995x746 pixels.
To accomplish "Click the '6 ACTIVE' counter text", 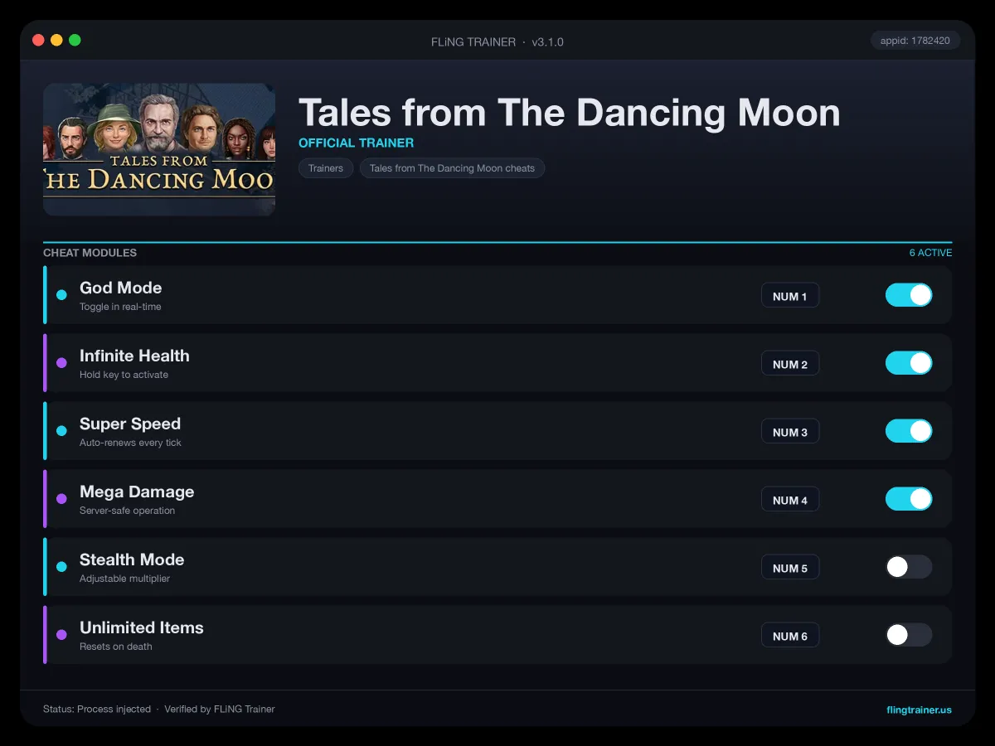I will pyautogui.click(x=930, y=253).
